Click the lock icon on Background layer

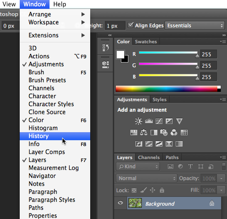212,203
